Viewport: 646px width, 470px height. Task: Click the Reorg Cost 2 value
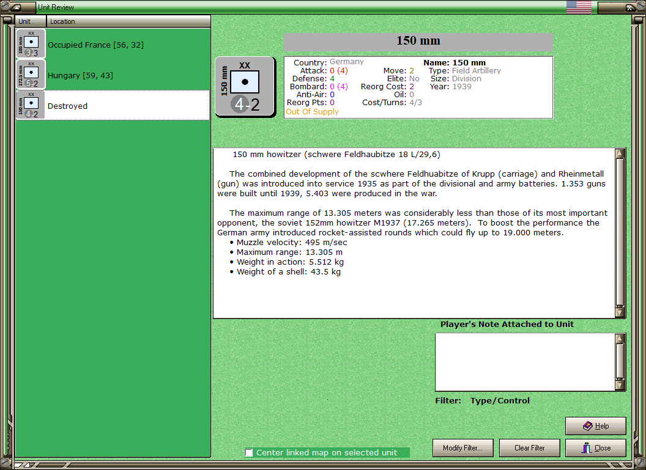[412, 86]
